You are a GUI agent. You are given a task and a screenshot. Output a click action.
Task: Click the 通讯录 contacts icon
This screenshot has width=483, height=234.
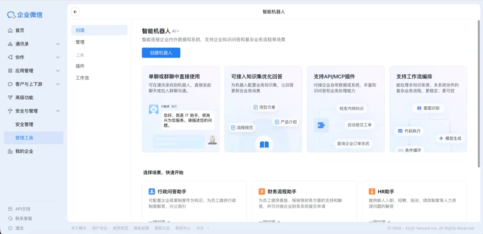(10, 44)
